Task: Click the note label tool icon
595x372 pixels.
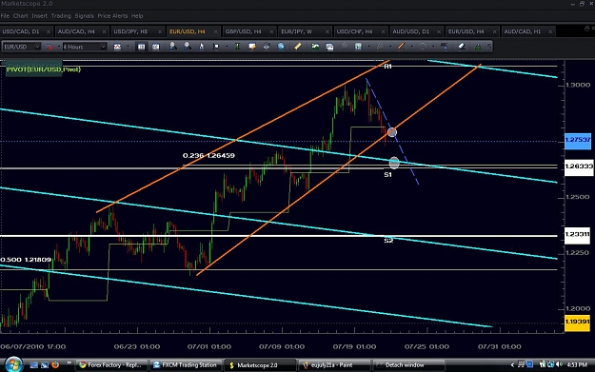Action: [252, 47]
